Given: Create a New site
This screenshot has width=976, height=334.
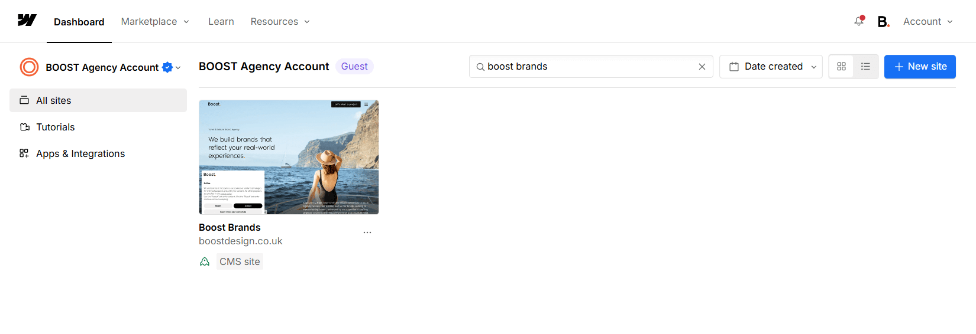Looking at the screenshot, I should (920, 67).
